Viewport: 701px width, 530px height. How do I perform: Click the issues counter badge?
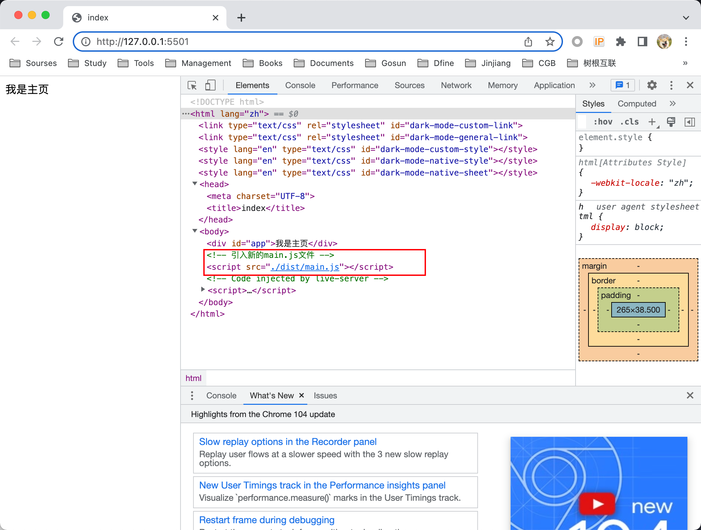pos(623,85)
